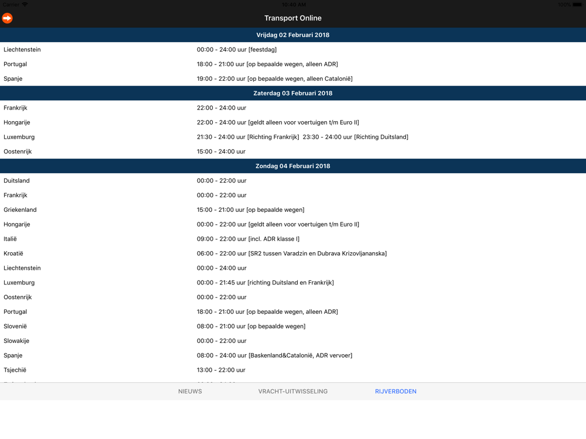586x439 pixels.
Task: Select the Oostenrijk 15:00 - 24:00 row
Action: (293, 151)
